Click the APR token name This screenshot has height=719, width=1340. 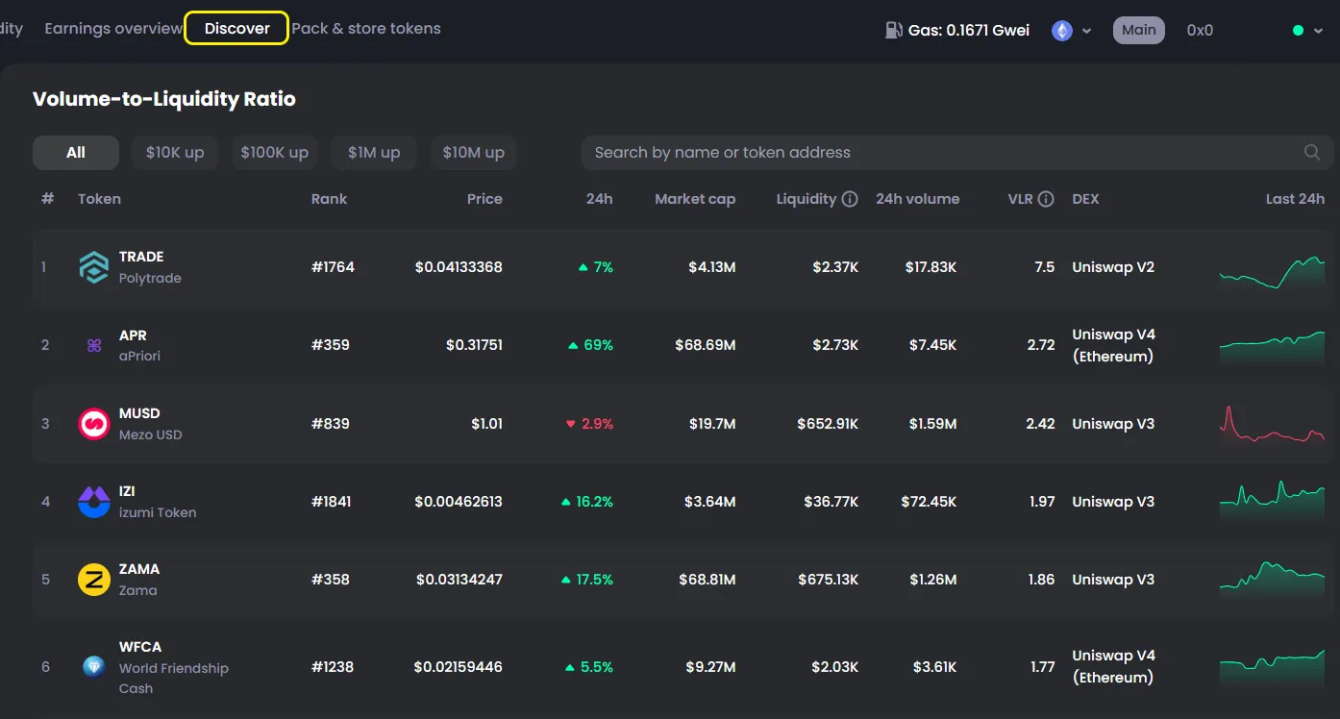(133, 335)
